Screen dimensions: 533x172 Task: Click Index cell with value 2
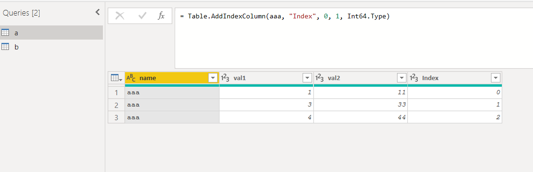click(455, 117)
